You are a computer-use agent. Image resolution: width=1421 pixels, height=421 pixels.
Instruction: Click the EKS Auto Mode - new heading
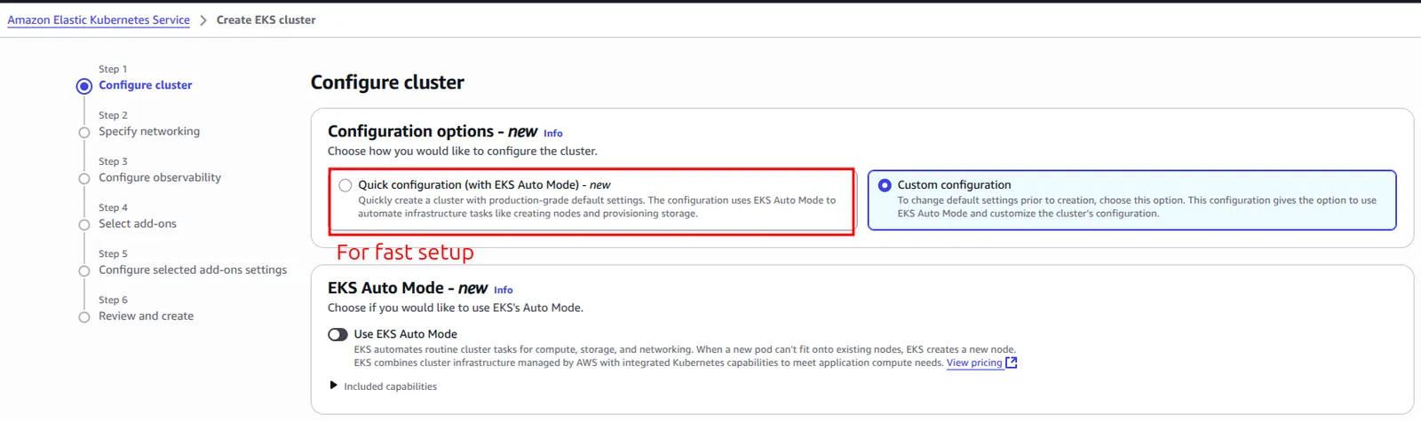click(408, 288)
